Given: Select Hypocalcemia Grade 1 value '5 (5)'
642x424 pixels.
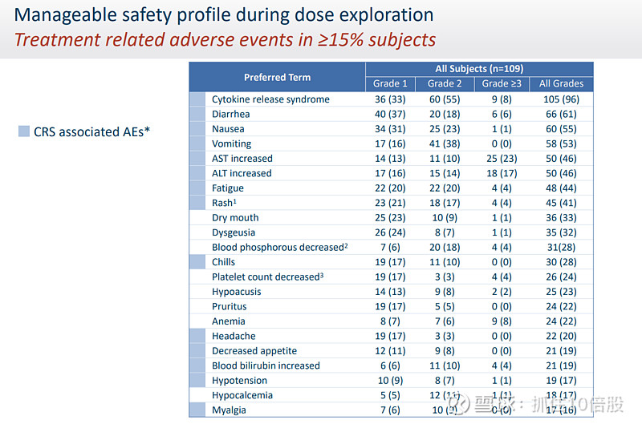Looking at the screenshot, I should pyautogui.click(x=390, y=395).
